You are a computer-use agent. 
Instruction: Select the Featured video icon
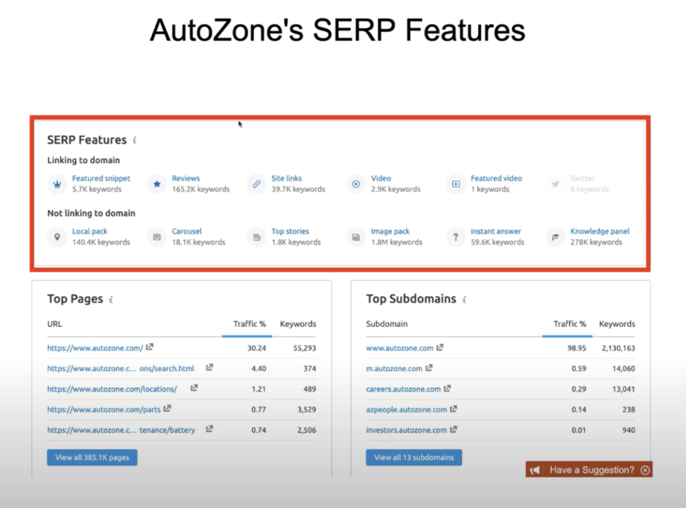456,183
